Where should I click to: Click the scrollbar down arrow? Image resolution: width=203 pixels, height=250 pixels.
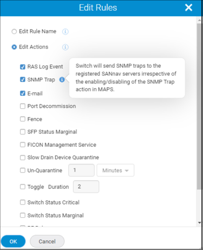tap(200, 223)
